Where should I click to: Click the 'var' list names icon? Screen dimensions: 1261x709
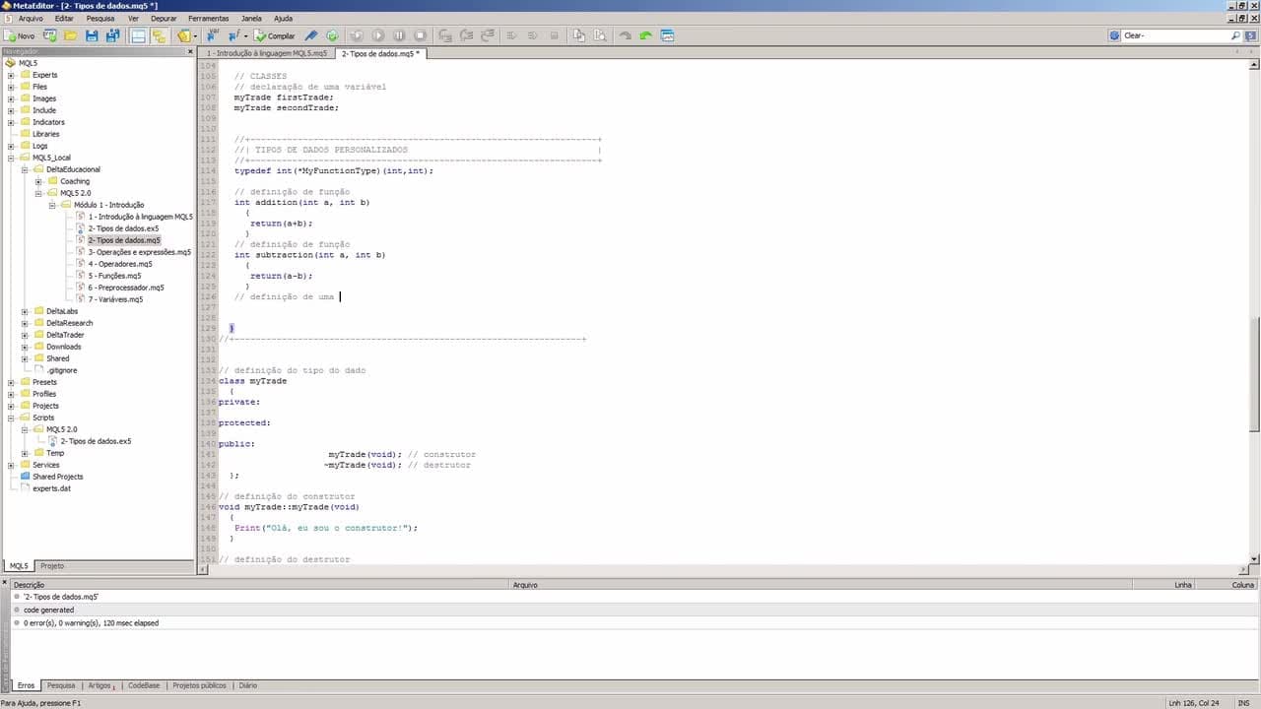(x=213, y=35)
